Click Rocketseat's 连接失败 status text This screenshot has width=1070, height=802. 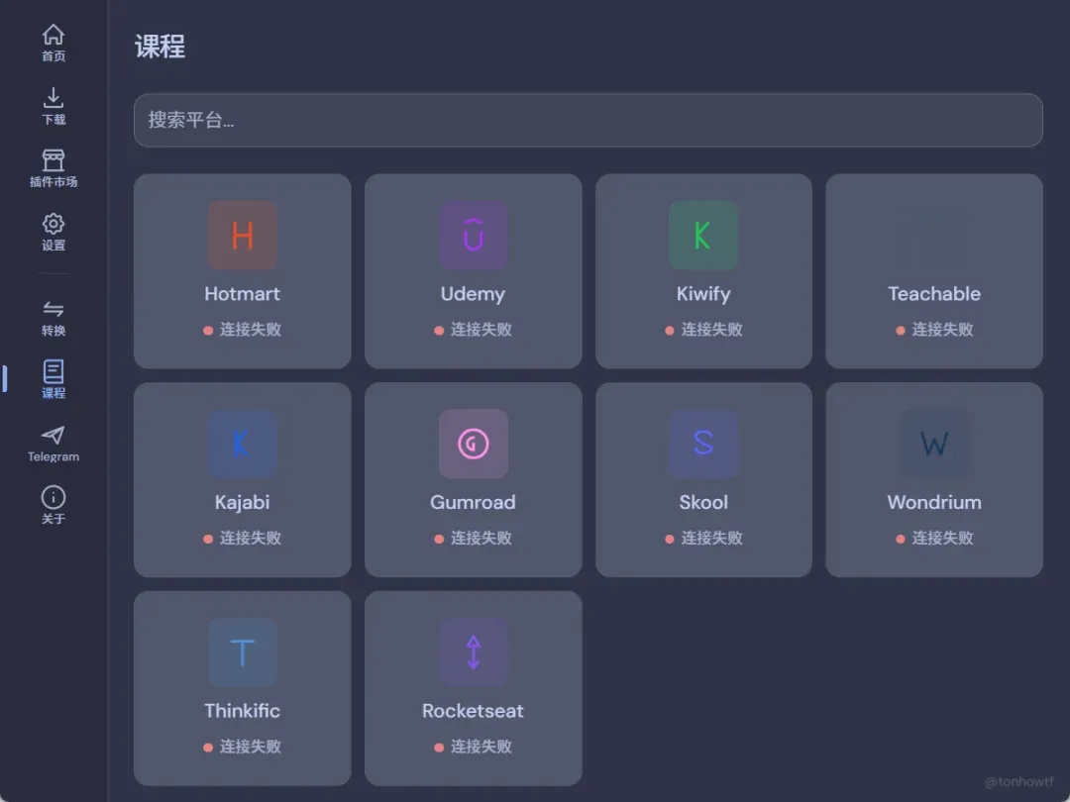pyautogui.click(x=481, y=747)
